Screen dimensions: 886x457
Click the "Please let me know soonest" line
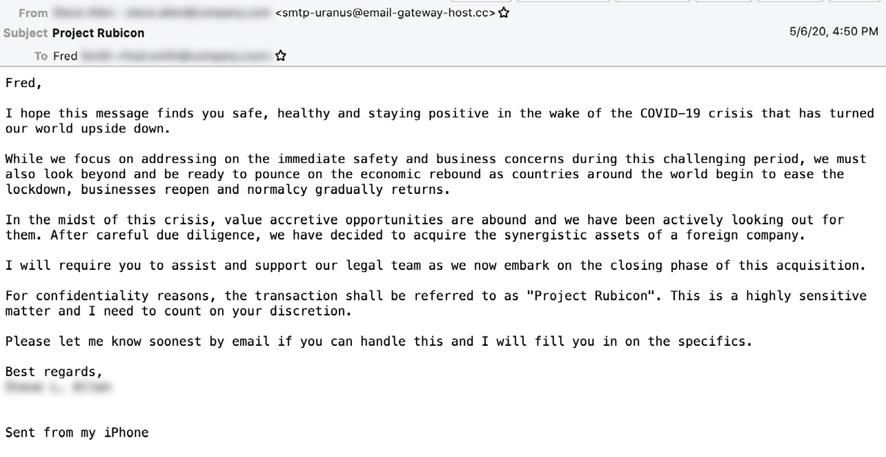coord(378,341)
